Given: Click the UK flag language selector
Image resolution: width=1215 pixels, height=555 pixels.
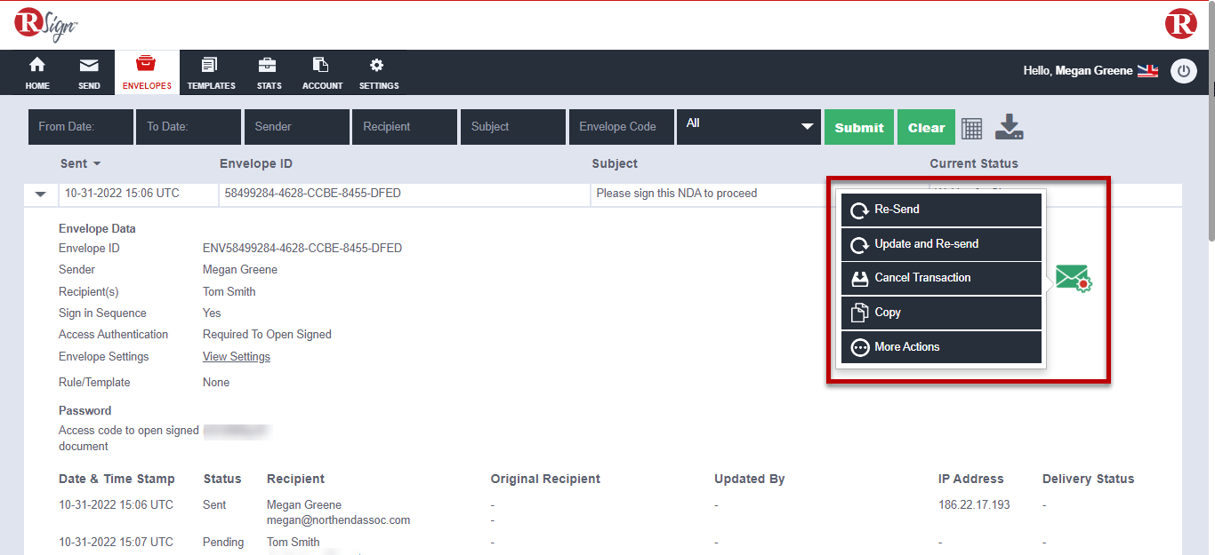Looking at the screenshot, I should (1147, 71).
